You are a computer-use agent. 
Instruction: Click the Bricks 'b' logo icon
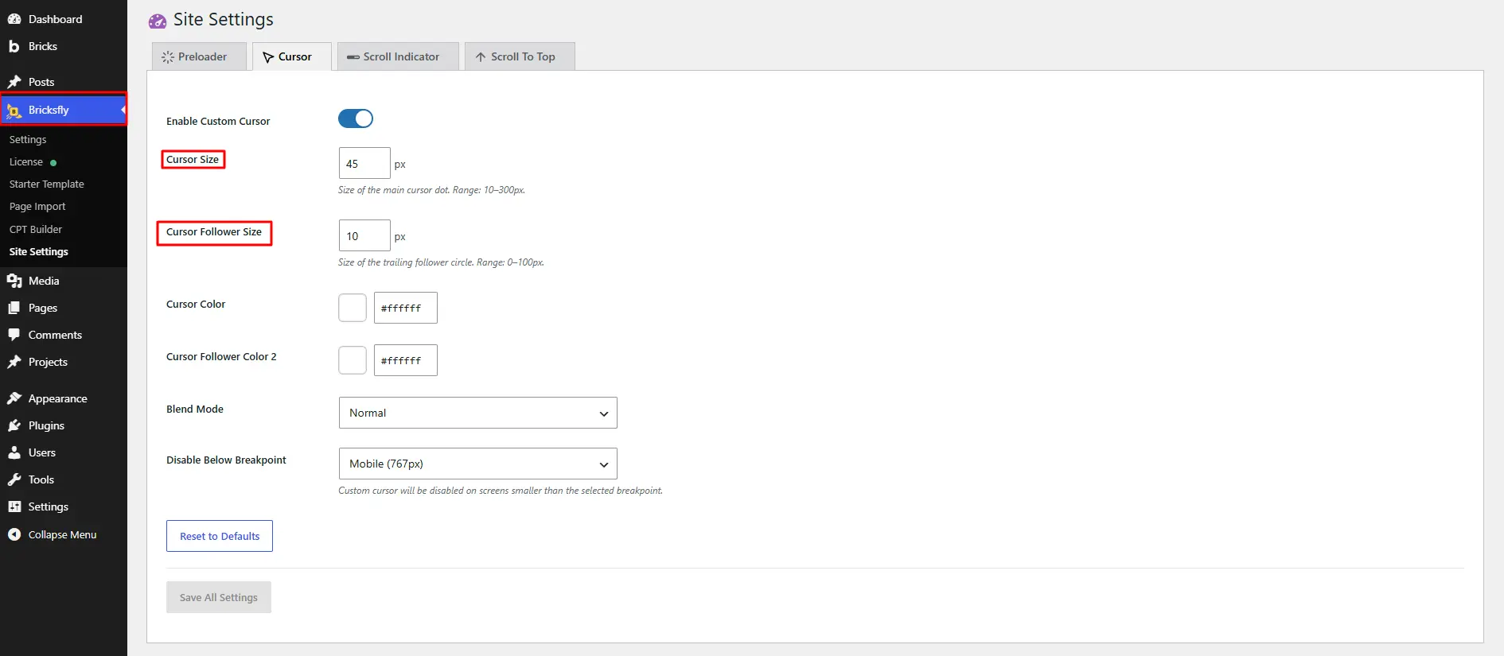point(14,46)
